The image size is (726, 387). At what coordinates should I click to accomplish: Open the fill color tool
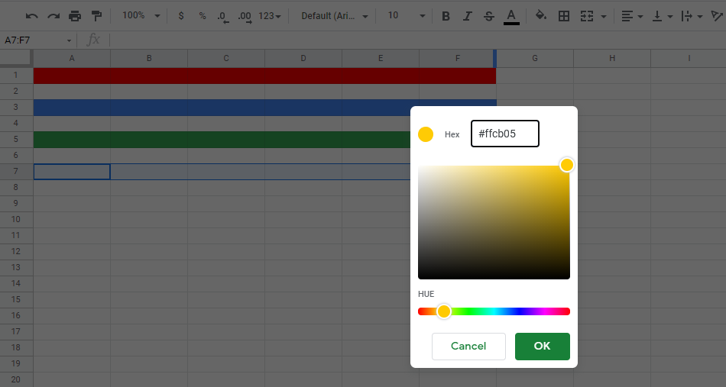point(541,16)
